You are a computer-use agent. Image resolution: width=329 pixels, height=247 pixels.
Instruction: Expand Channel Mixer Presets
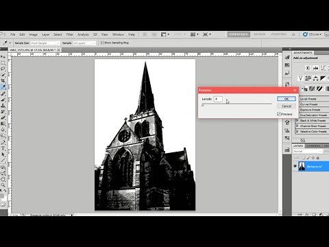point(297,126)
